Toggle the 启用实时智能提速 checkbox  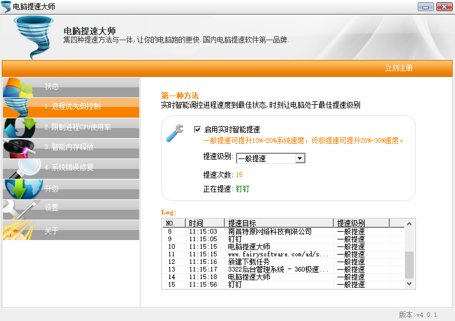tap(197, 129)
